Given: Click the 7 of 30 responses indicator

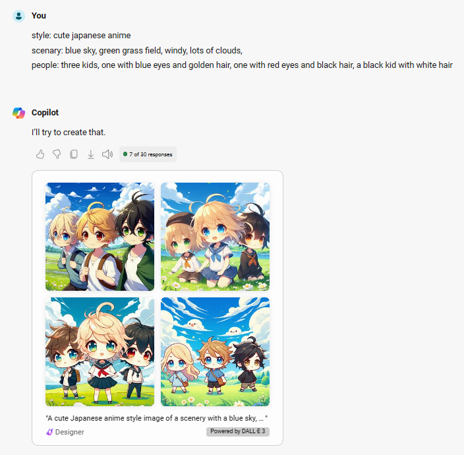Looking at the screenshot, I should coord(148,154).
